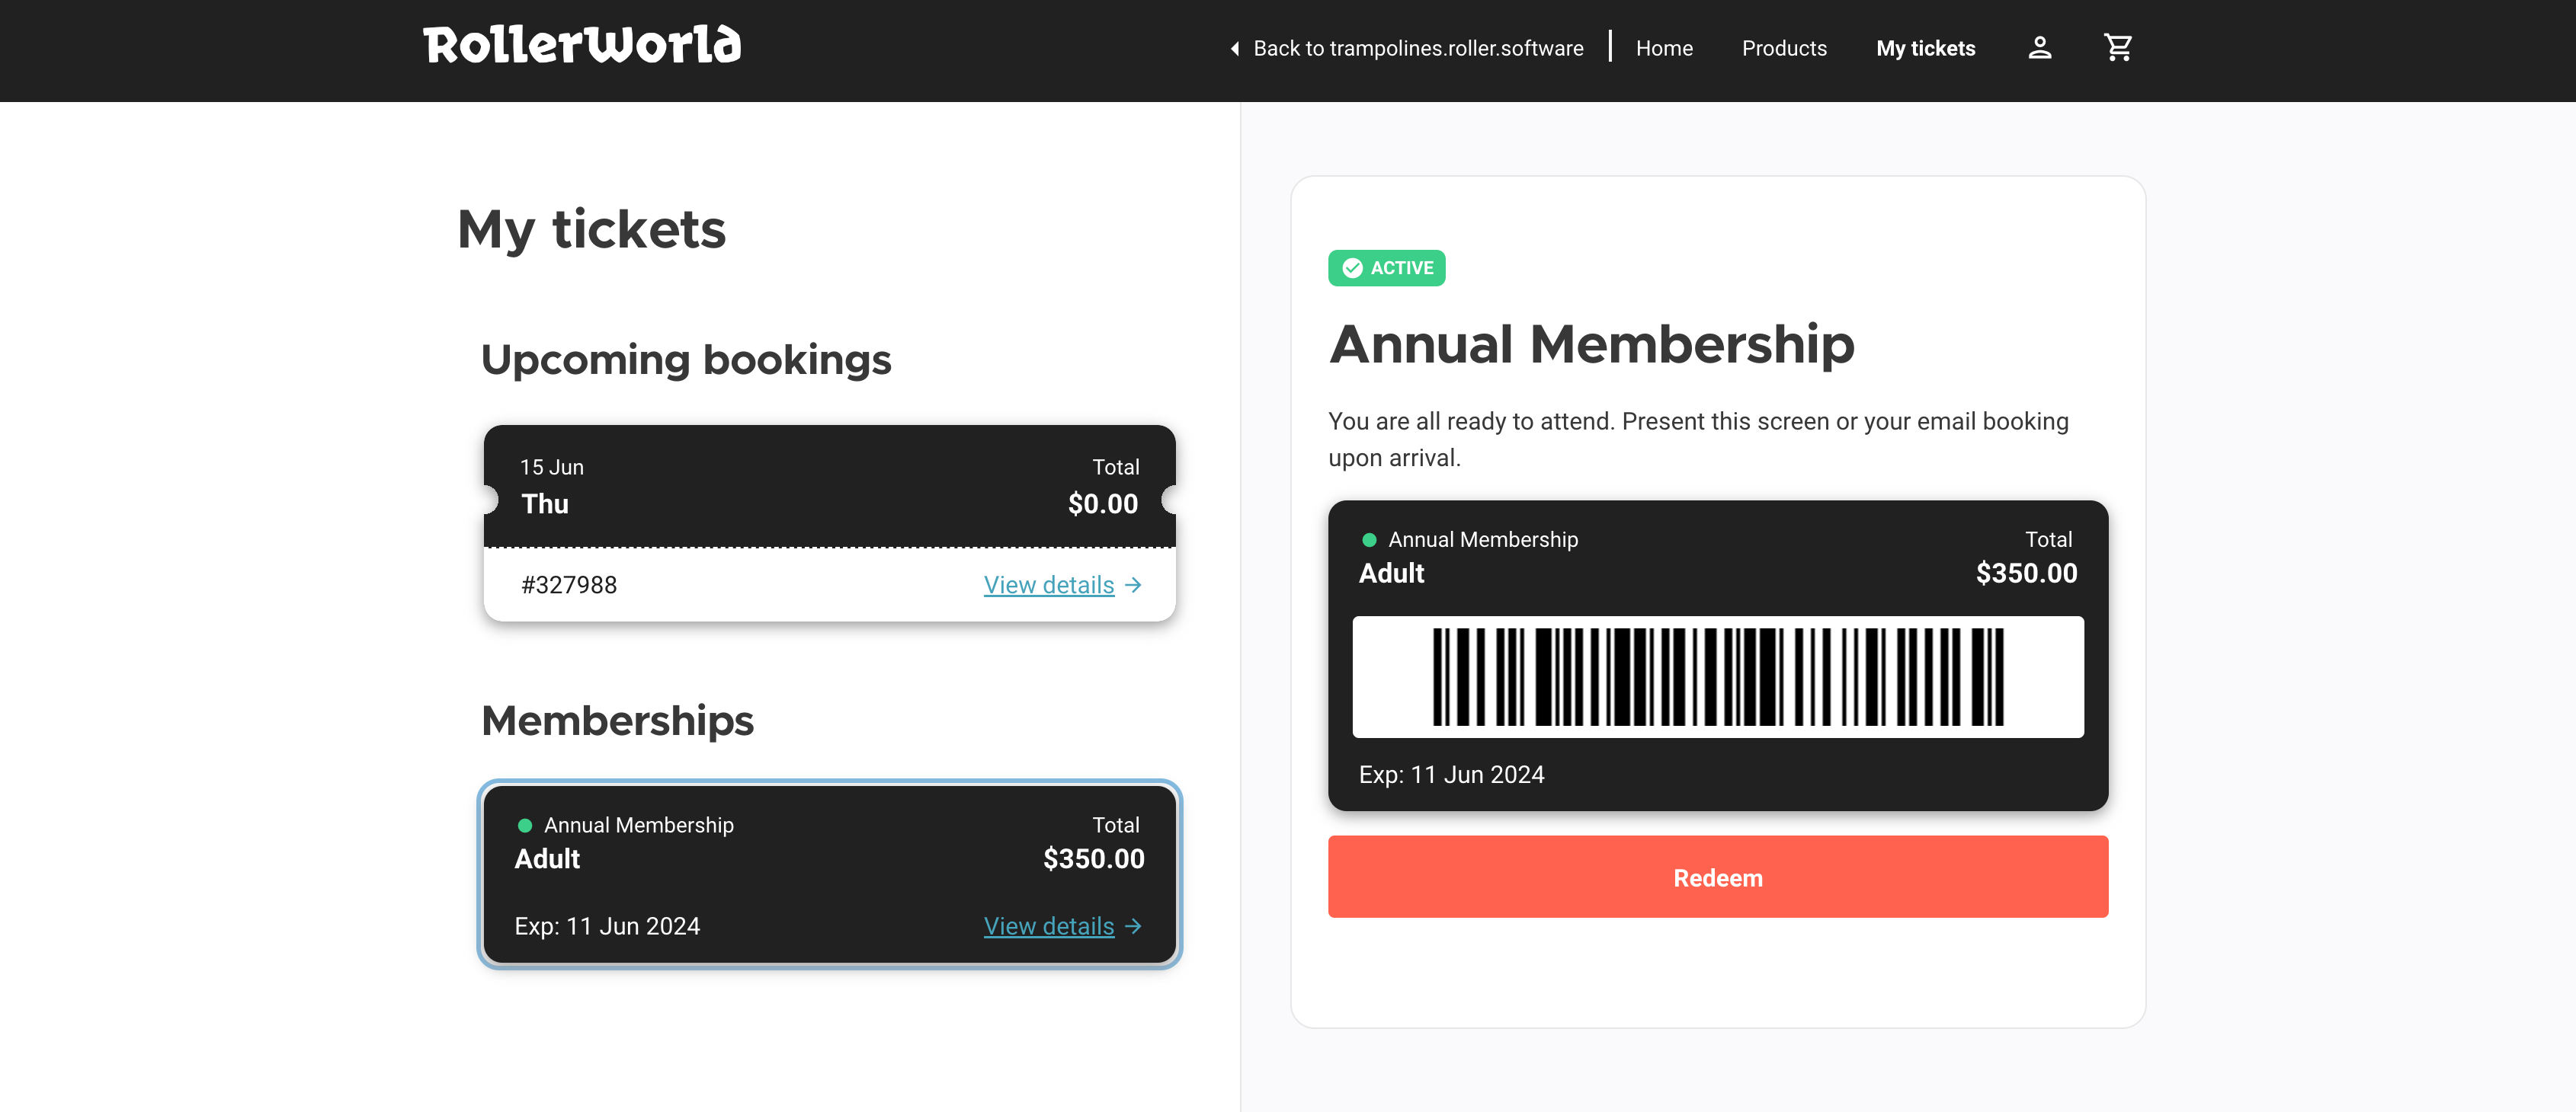Click the My tickets page heading
Image resolution: width=2576 pixels, height=1112 pixels.
tap(591, 230)
